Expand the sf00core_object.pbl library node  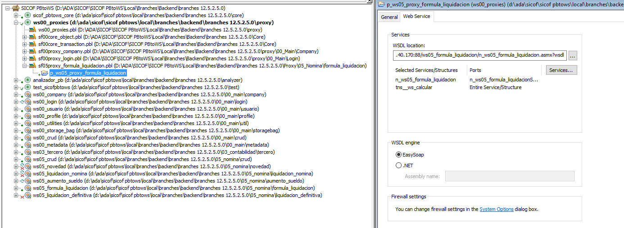click(25, 37)
